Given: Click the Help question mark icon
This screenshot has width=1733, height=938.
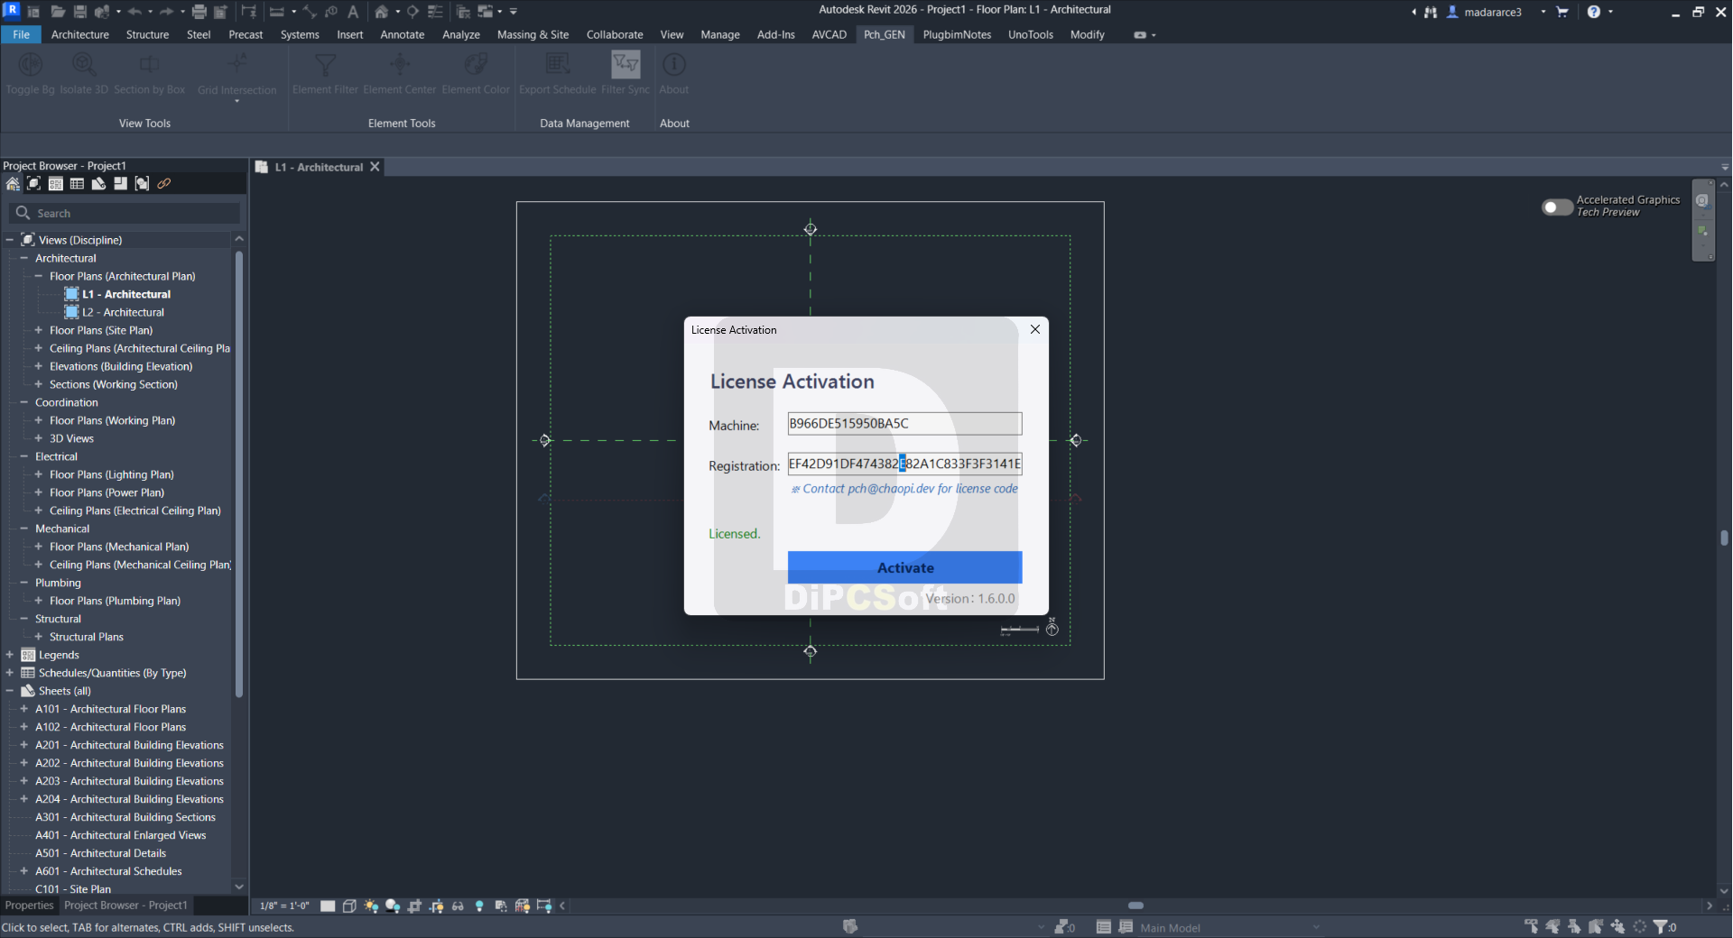Looking at the screenshot, I should 1594,12.
